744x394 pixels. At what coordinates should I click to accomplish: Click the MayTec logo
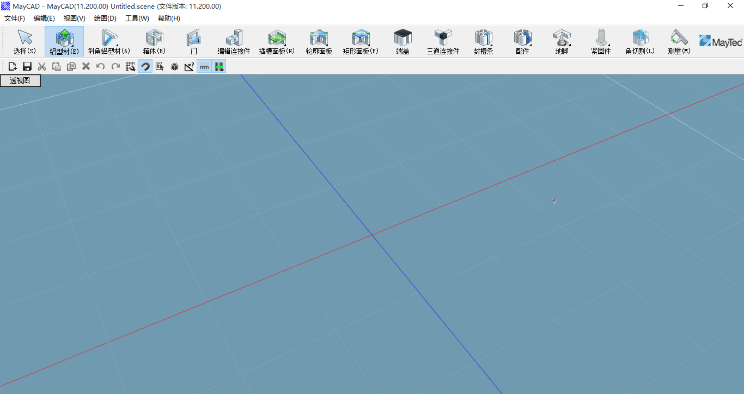[x=720, y=42]
